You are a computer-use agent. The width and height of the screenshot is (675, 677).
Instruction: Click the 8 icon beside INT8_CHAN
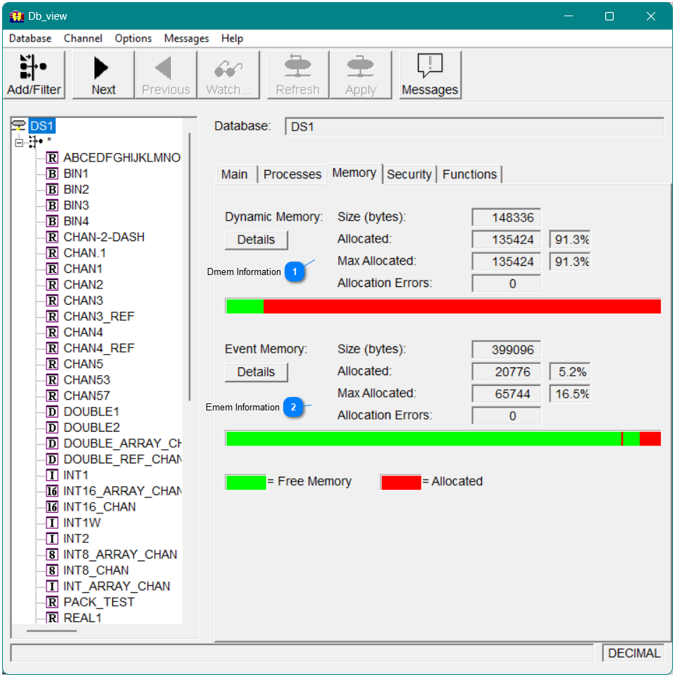click(52, 571)
